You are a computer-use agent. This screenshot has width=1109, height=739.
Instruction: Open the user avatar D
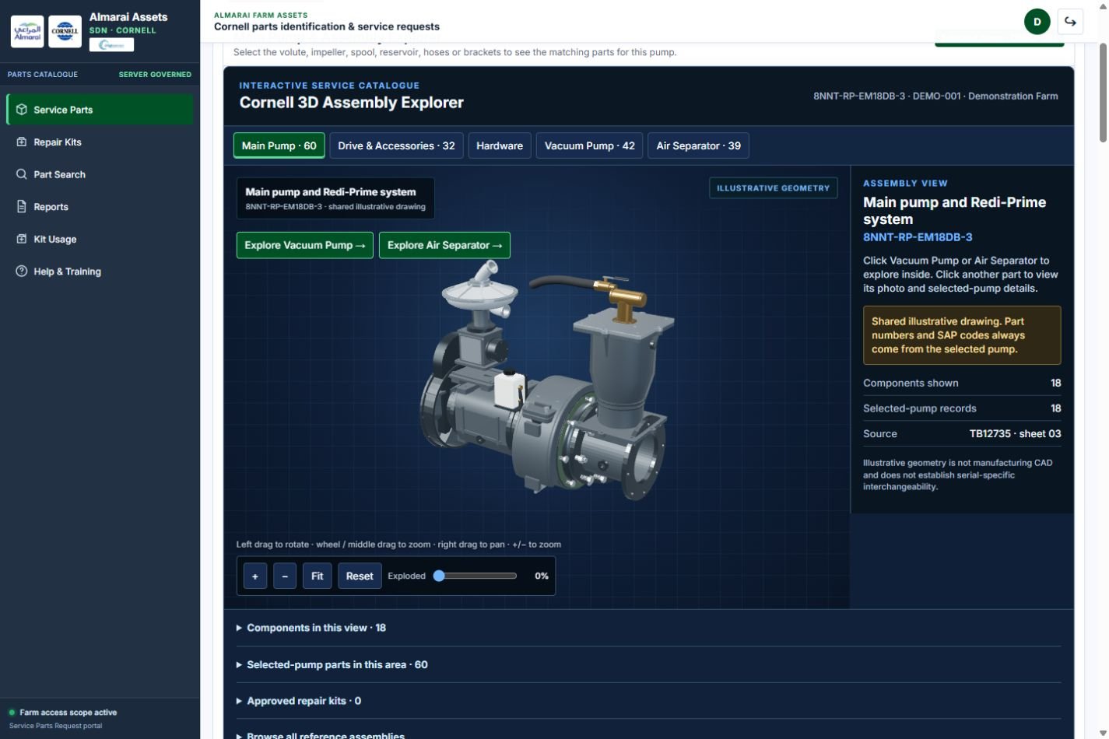(x=1037, y=22)
